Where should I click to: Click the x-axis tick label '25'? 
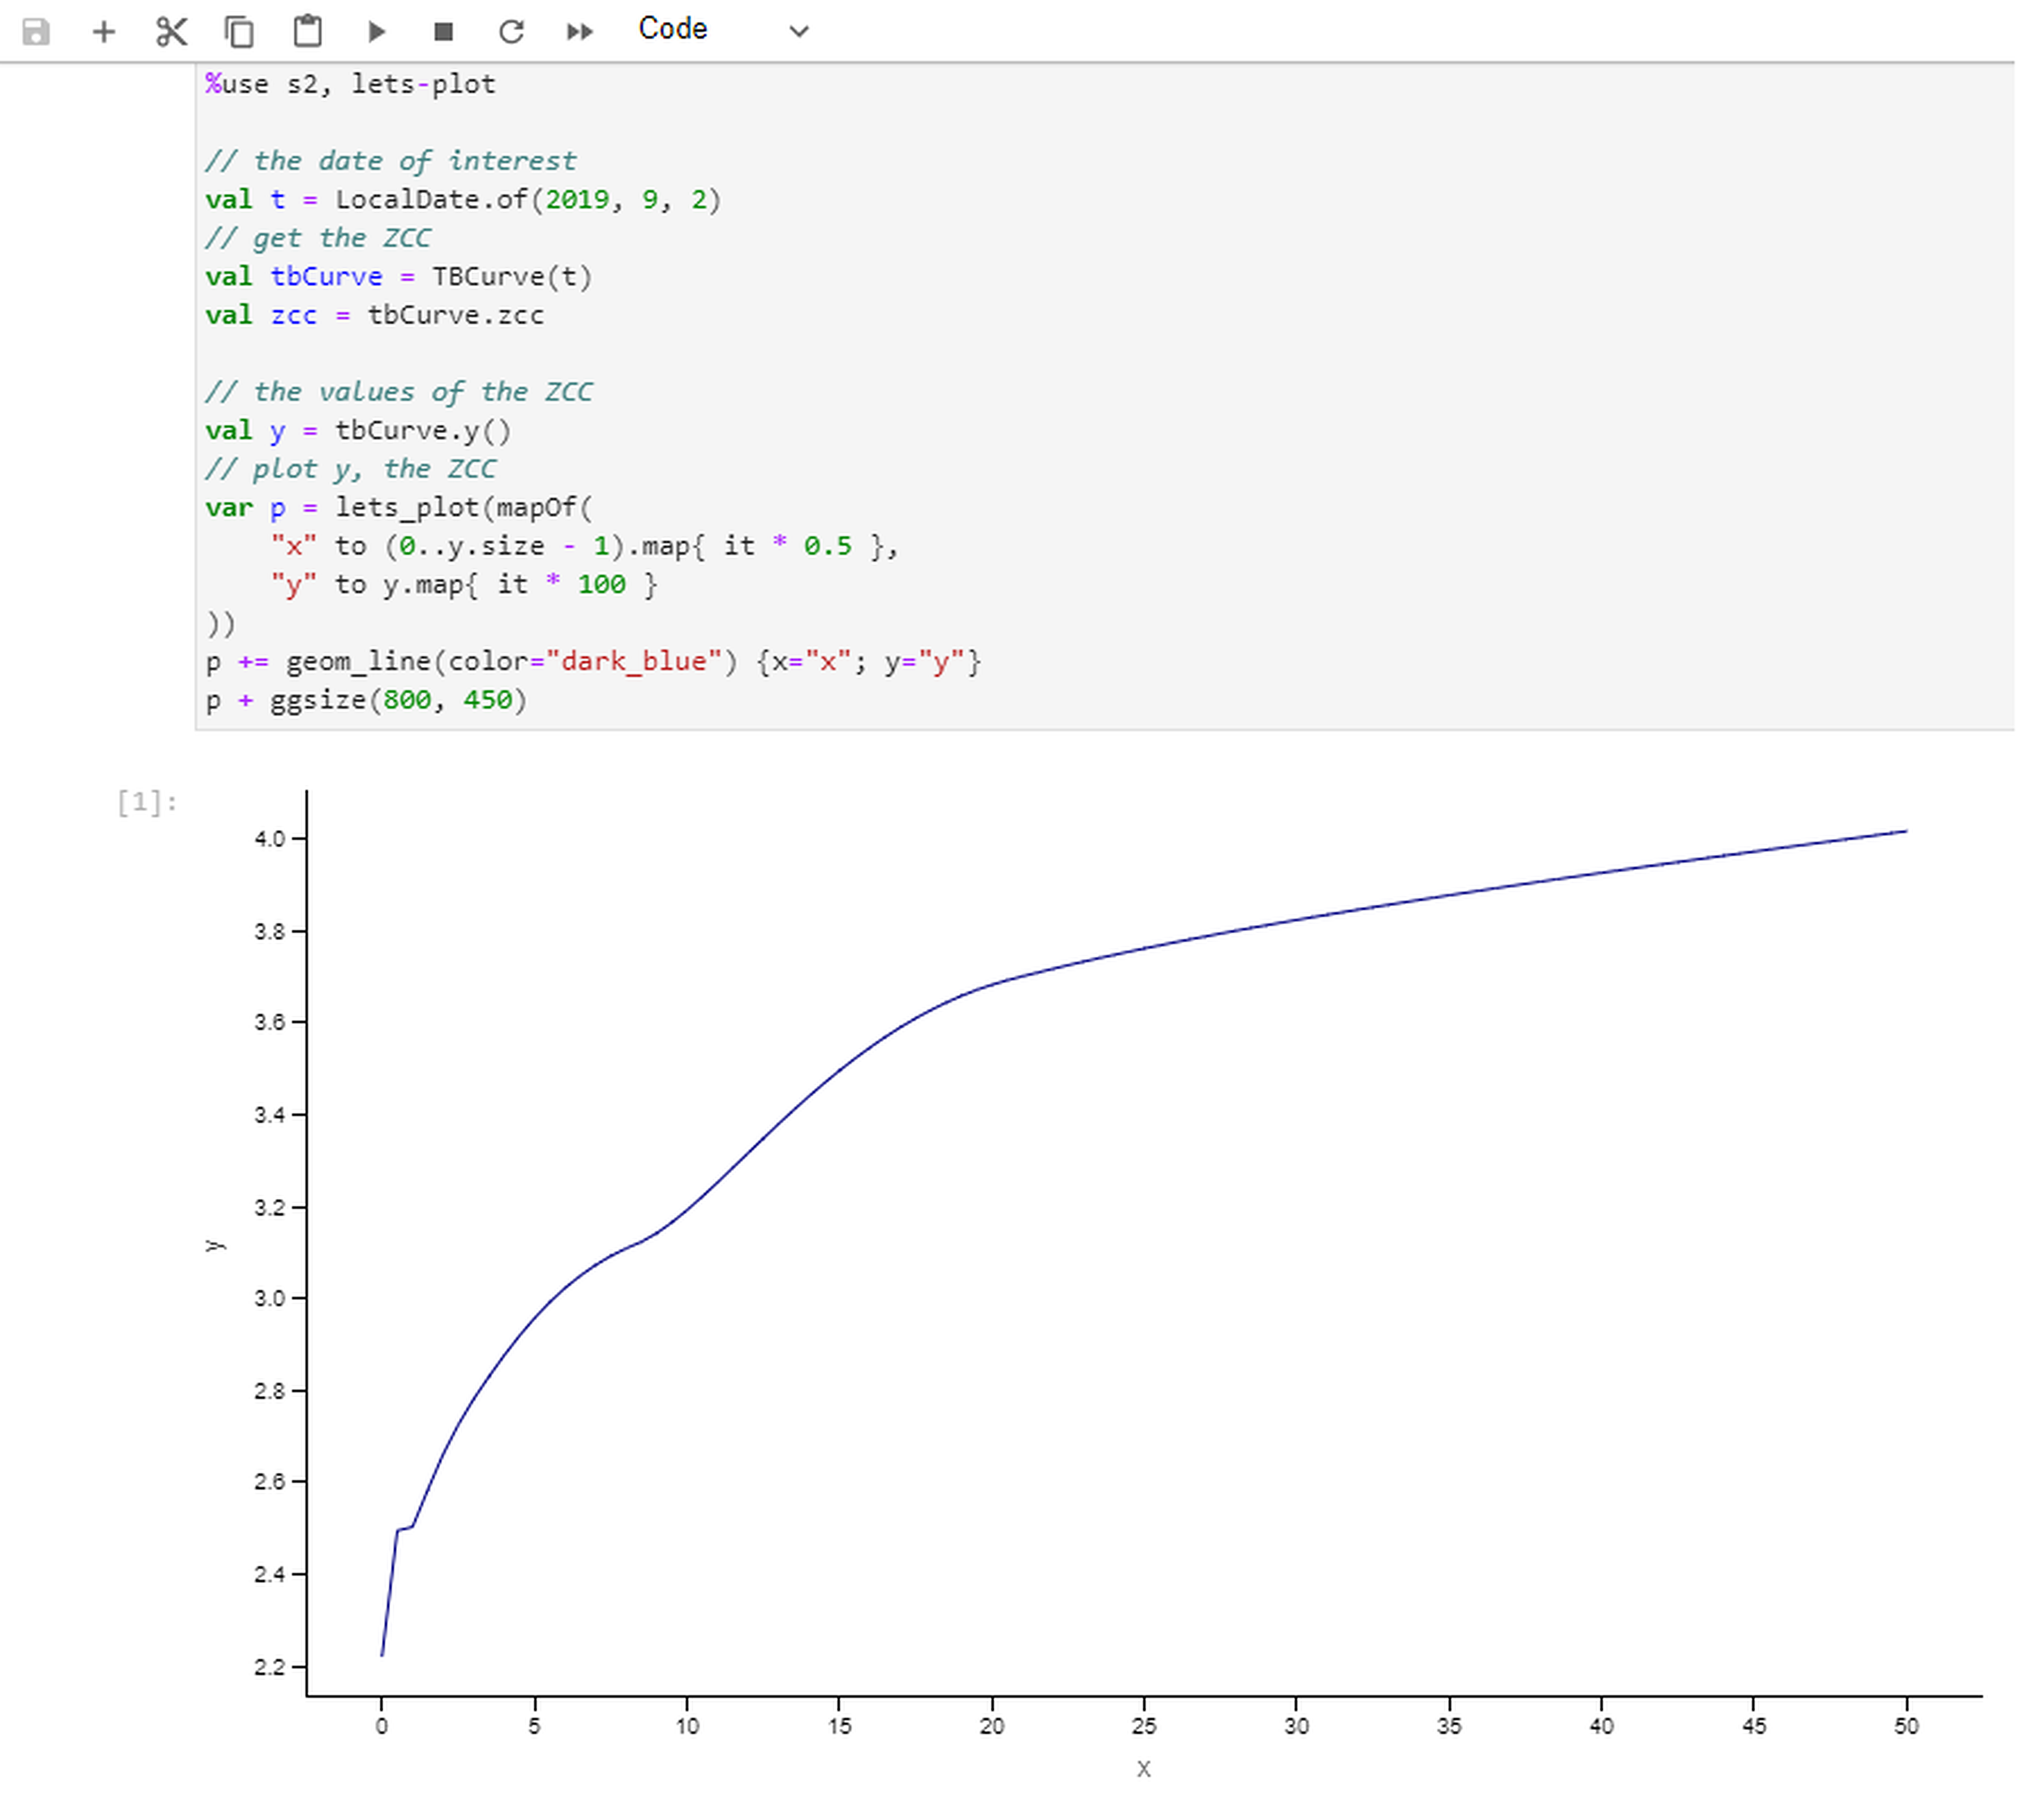(1144, 1726)
